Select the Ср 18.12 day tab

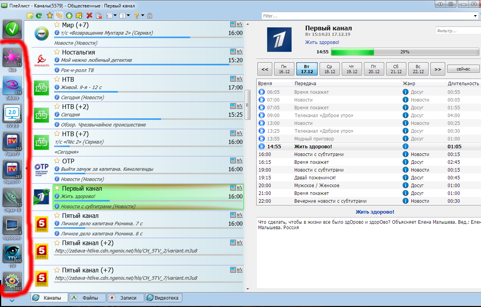click(x=329, y=69)
